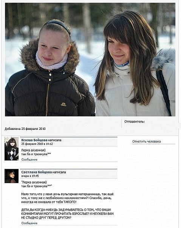Open Светлана Бойцова's avatar picture
181x228 pixels.
pyautogui.click(x=11, y=176)
